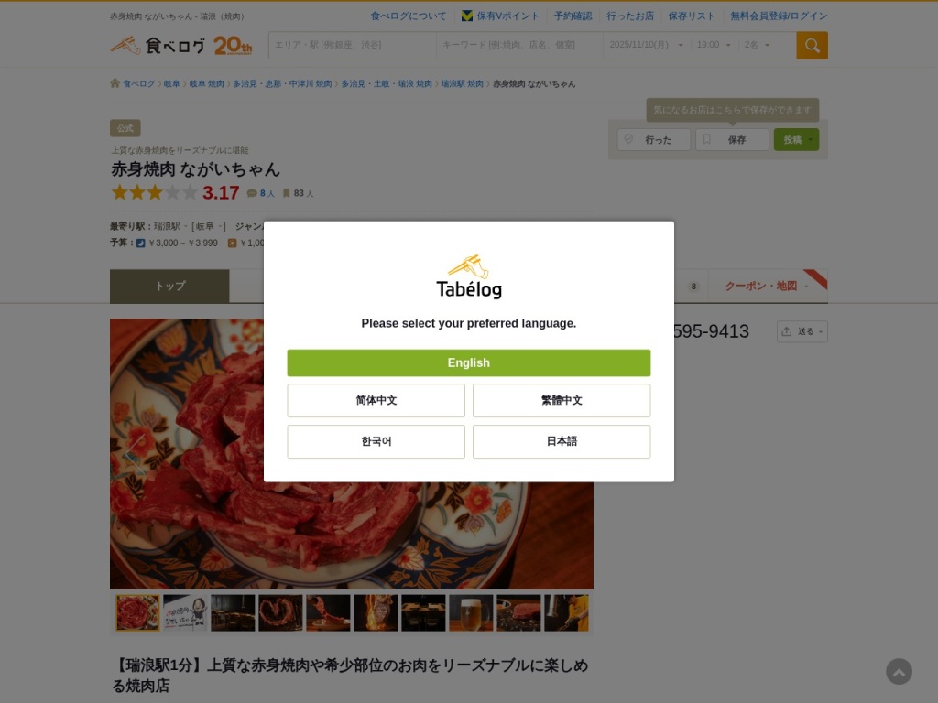Screen dimensions: 938x703
Task: Click the bookmark icon next to 83人
Action: pos(286,193)
